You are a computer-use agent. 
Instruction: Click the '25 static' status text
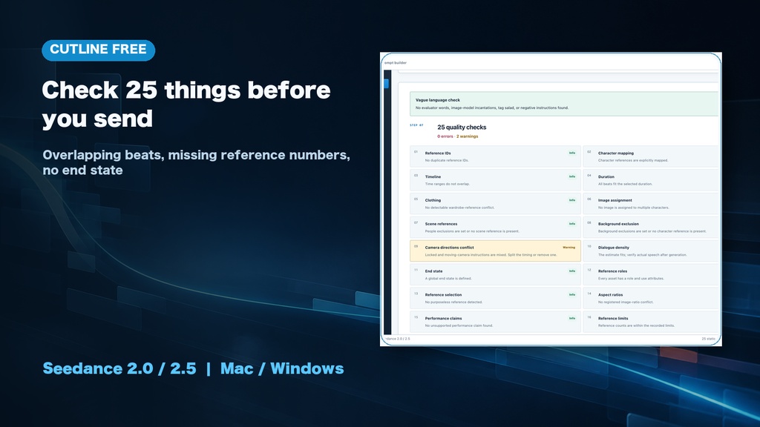[x=708, y=339]
